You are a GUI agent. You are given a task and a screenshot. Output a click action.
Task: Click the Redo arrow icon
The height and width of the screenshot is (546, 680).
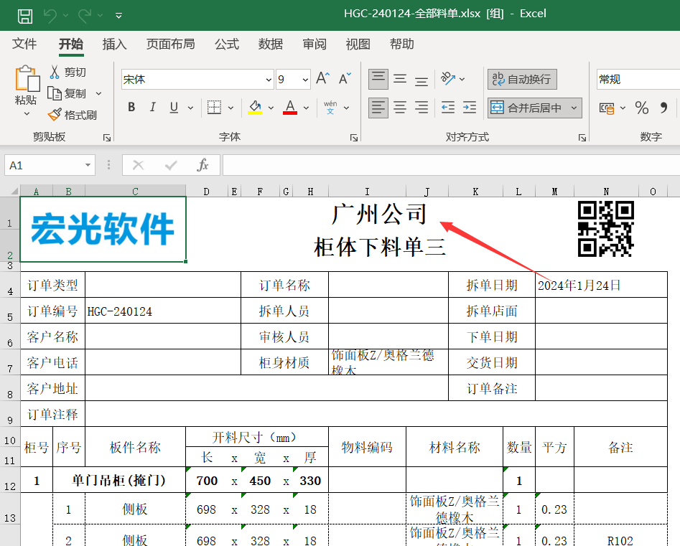[x=85, y=16]
